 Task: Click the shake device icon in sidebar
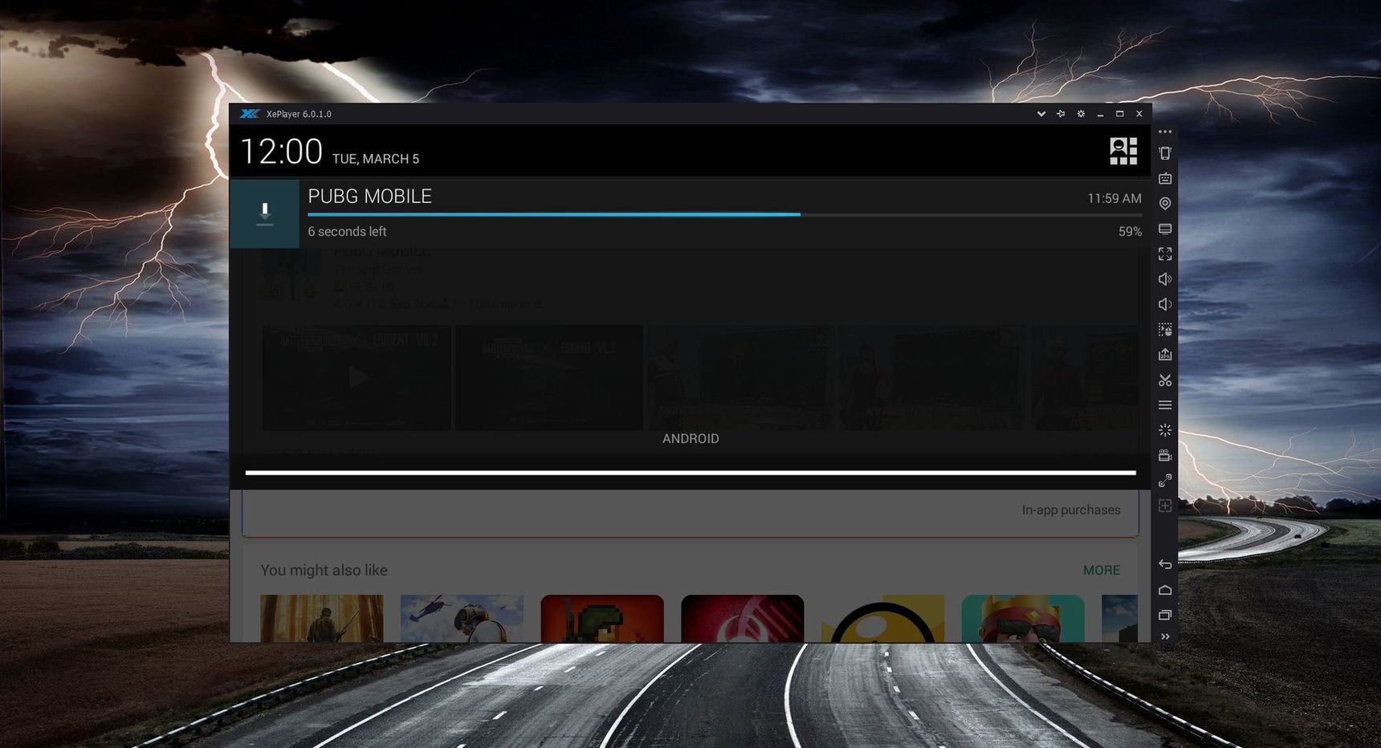point(1165,152)
